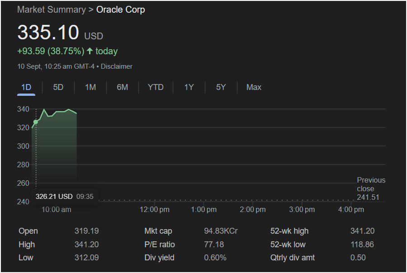Click the P/E ratio value 77.18
Image resolution: width=407 pixels, height=273 pixels.
[x=214, y=245]
